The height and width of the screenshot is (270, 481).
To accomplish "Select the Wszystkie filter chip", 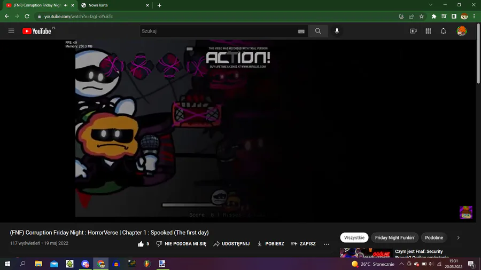I will coord(354,237).
